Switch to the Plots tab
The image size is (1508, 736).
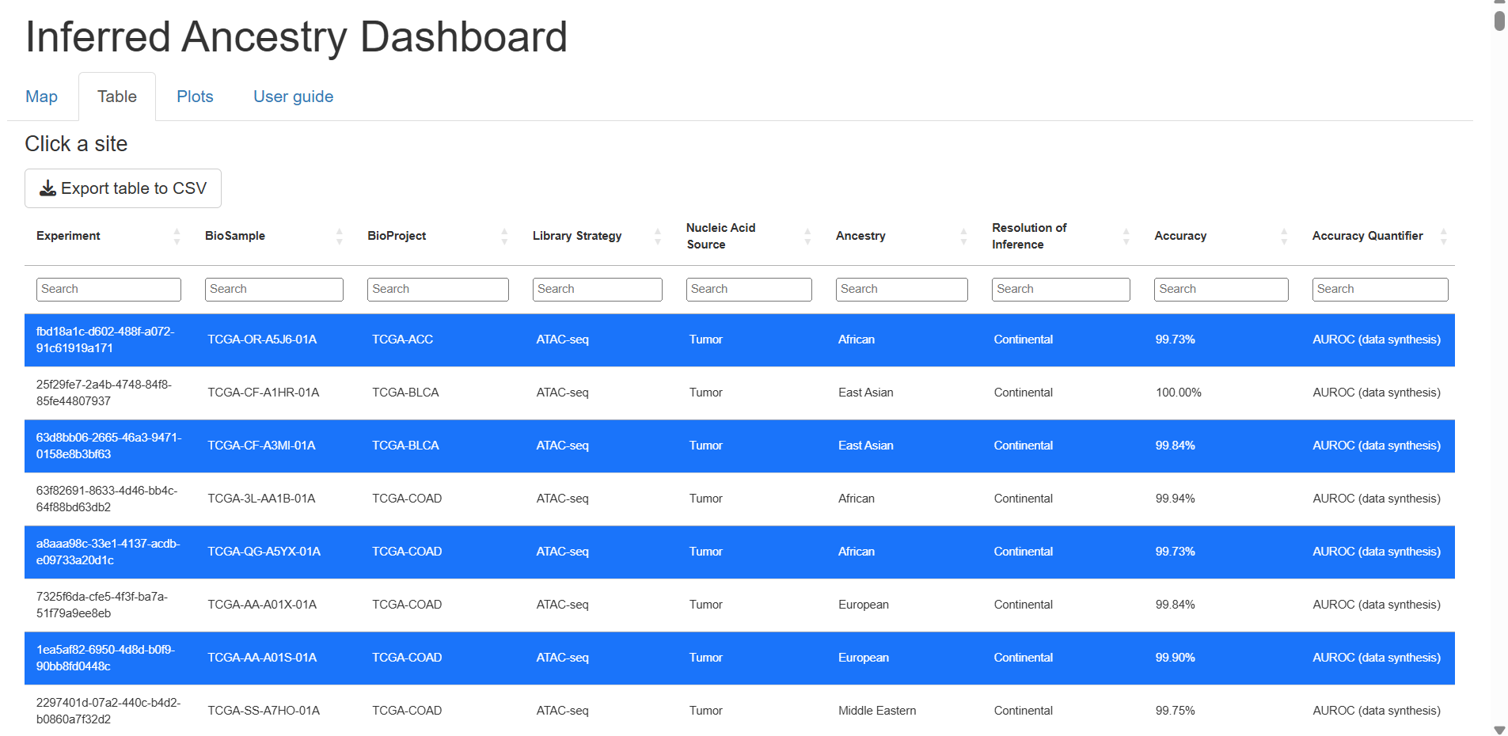195,97
